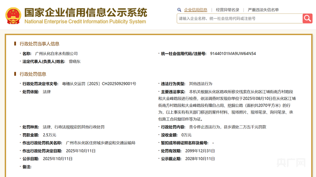Click the company name 广州从化自来水有限公司
This screenshot has height=177, width=316.
click(56, 54)
